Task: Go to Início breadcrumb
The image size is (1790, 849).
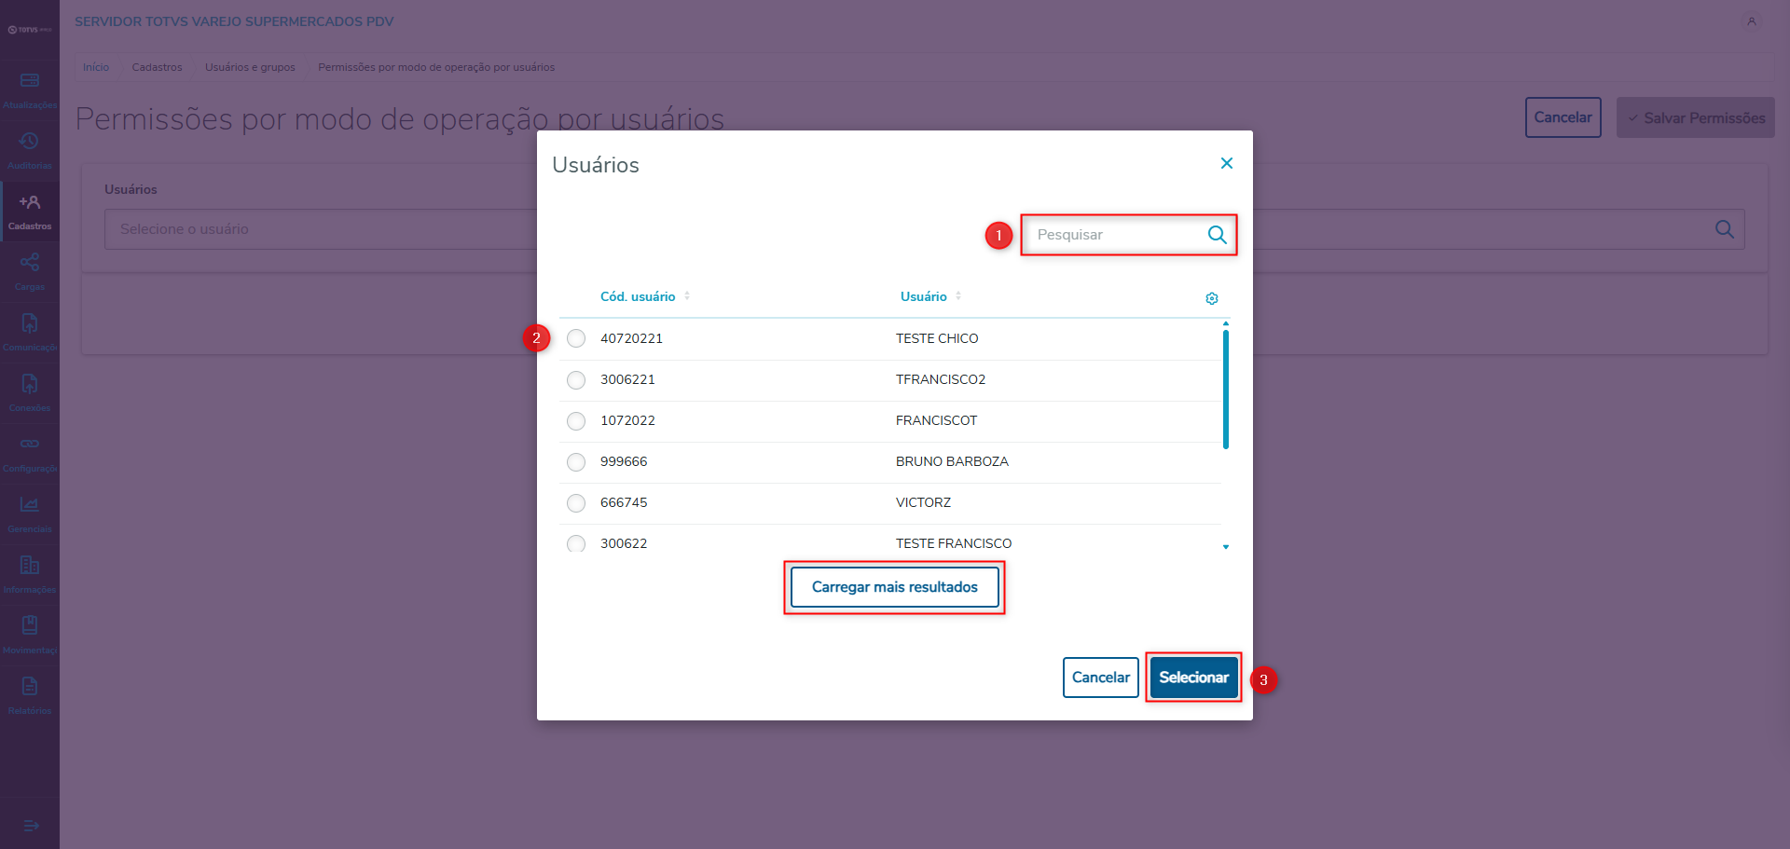Action: pos(96,67)
